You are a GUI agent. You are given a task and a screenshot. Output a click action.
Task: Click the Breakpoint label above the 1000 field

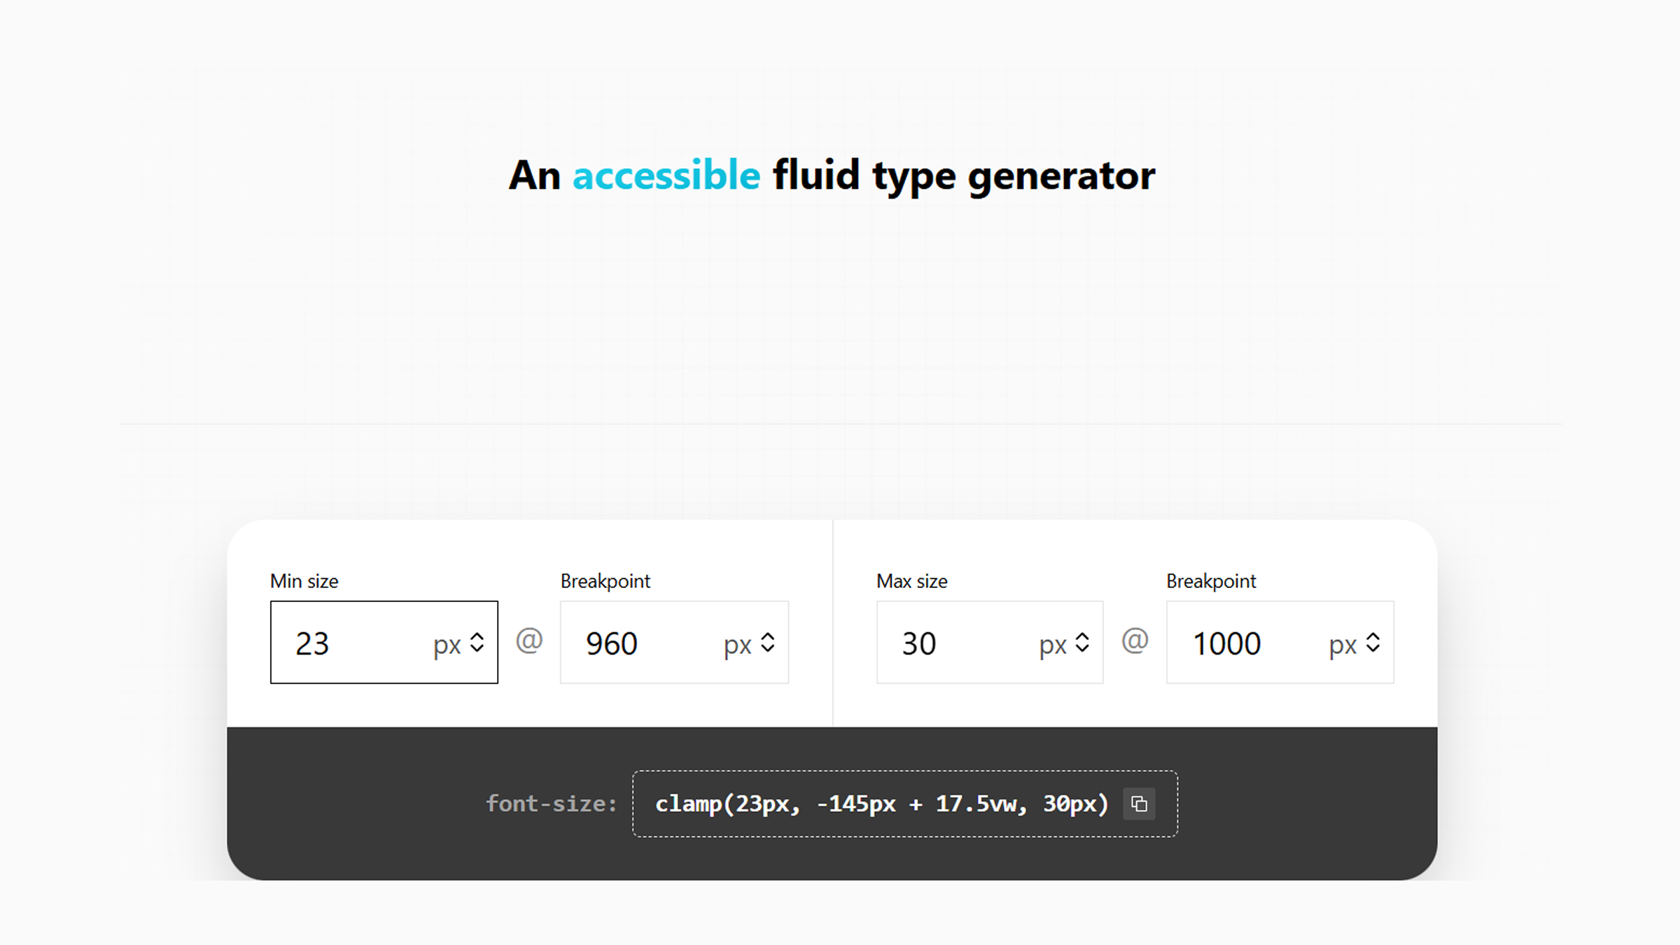pyautogui.click(x=1211, y=581)
